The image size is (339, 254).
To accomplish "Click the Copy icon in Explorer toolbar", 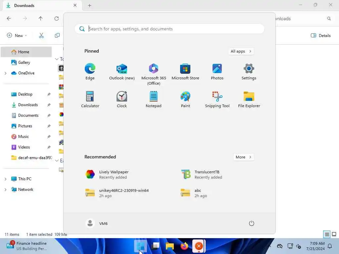I will tap(57, 35).
